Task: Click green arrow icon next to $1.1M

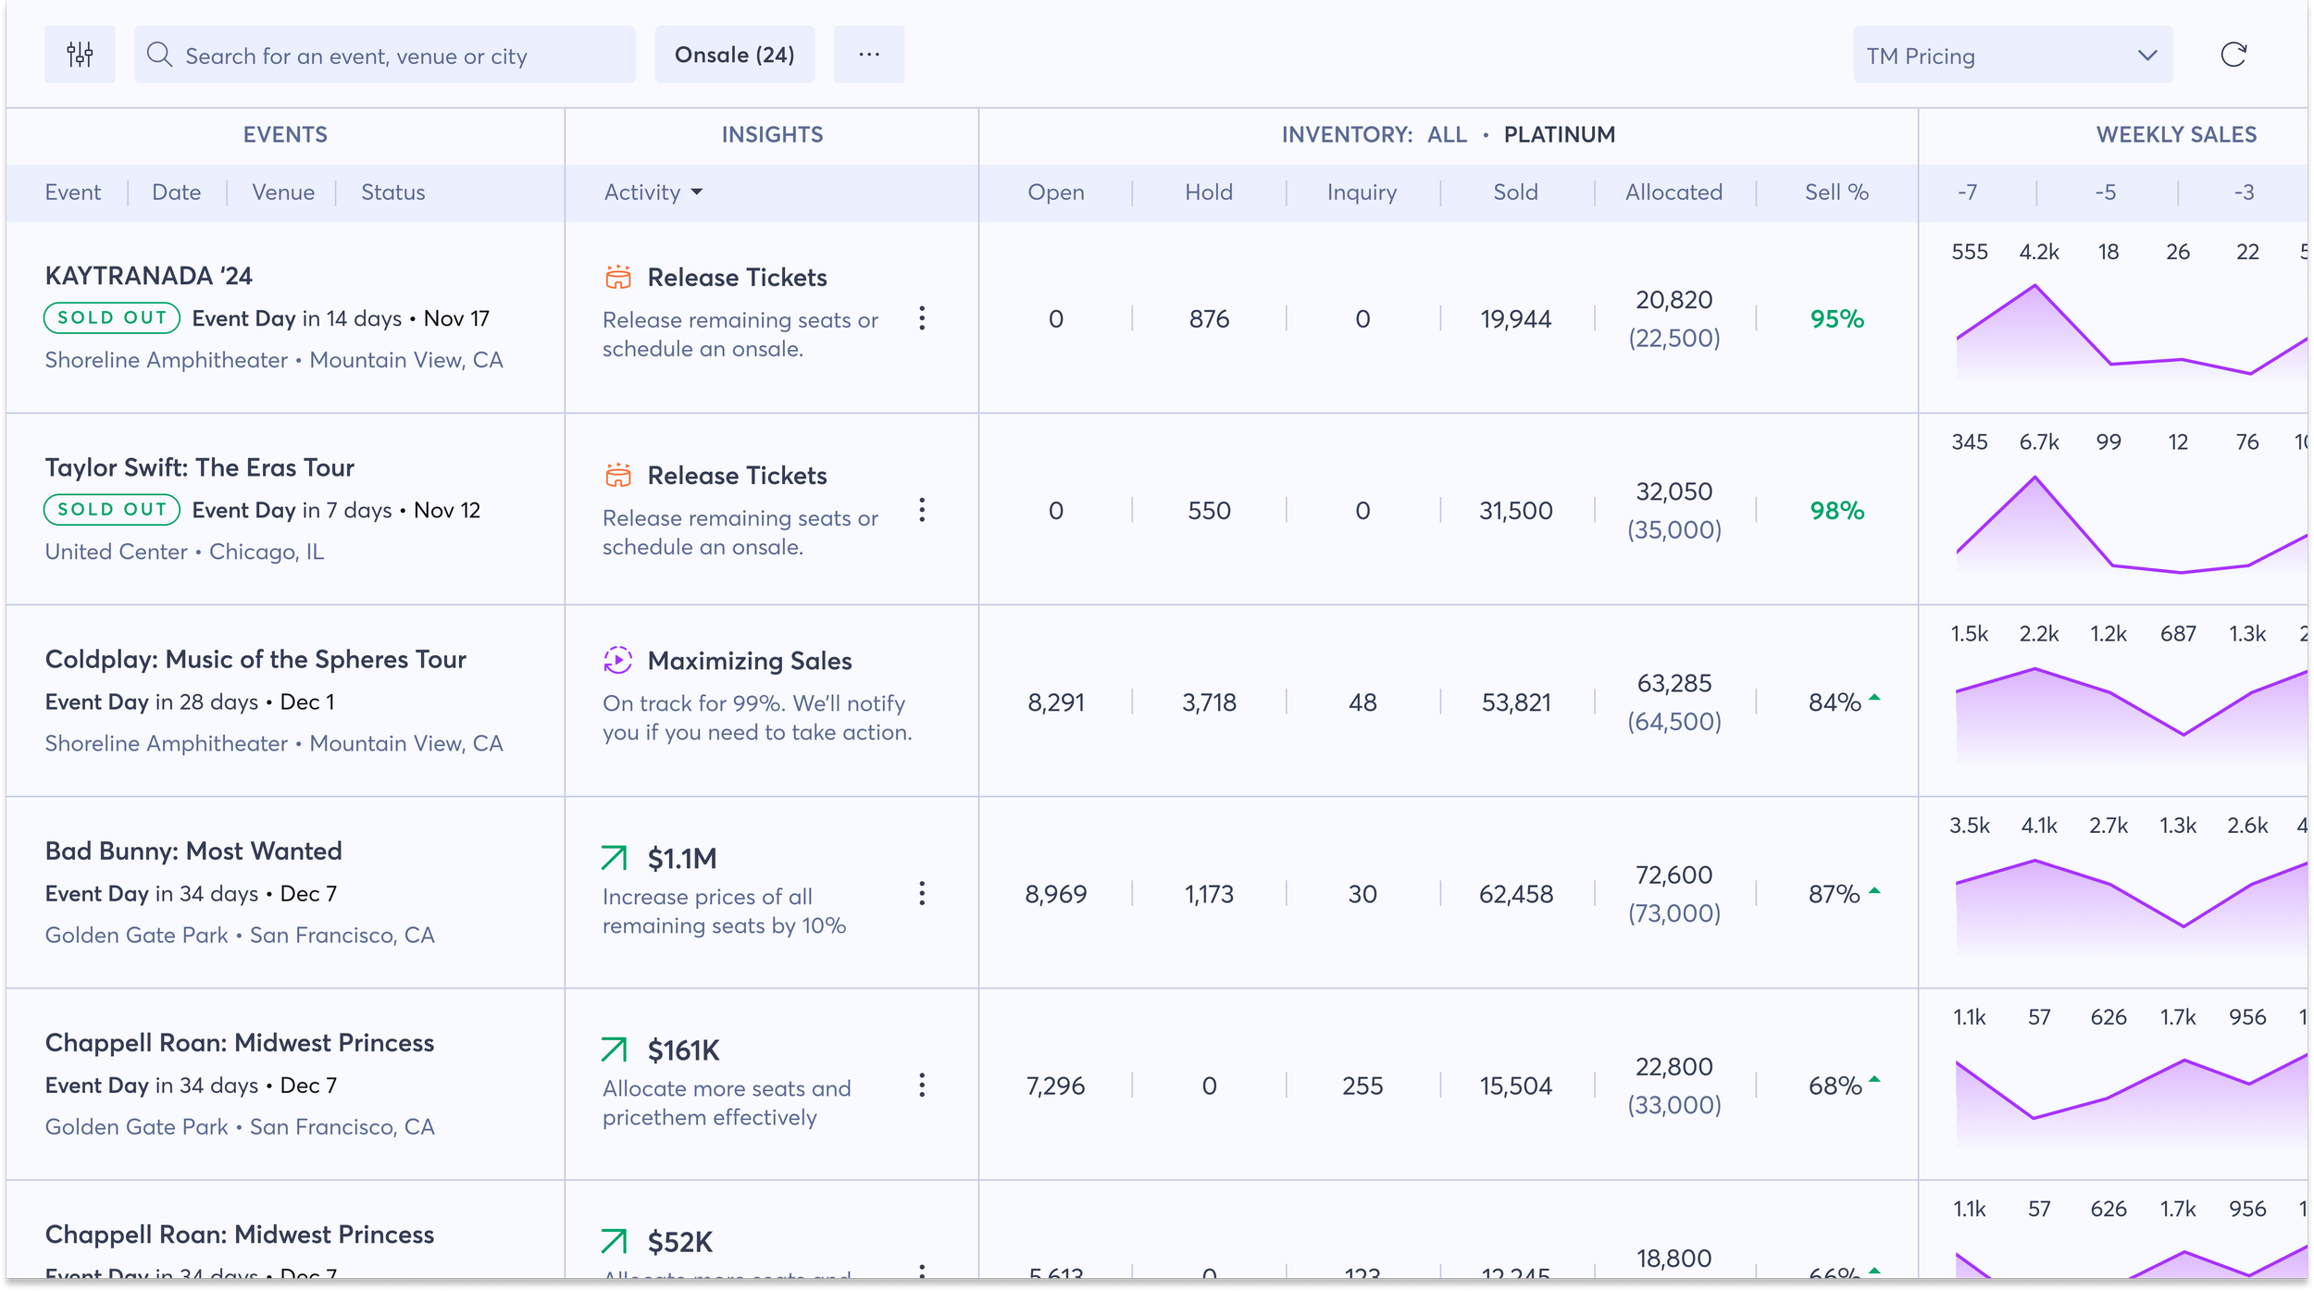Action: click(x=614, y=858)
